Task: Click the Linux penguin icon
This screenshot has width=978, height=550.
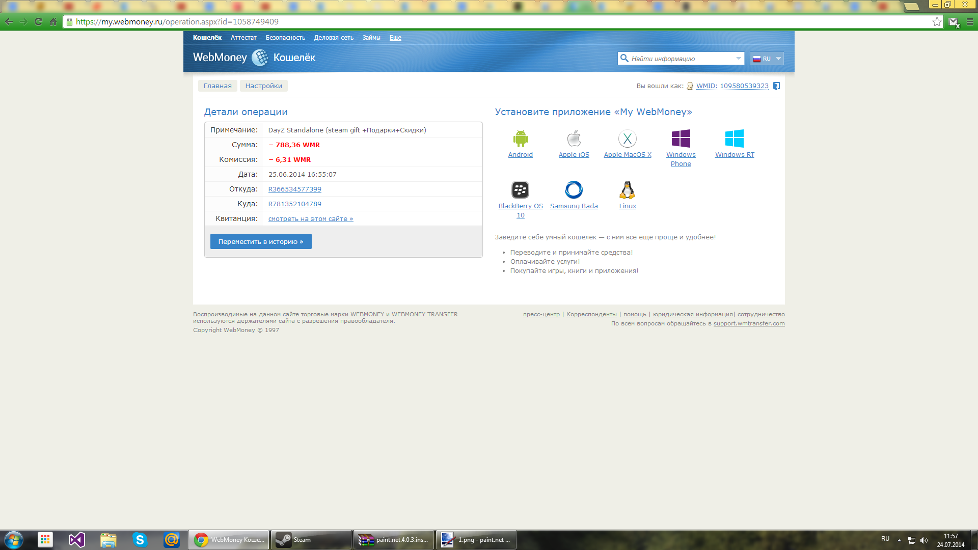Action: (627, 190)
